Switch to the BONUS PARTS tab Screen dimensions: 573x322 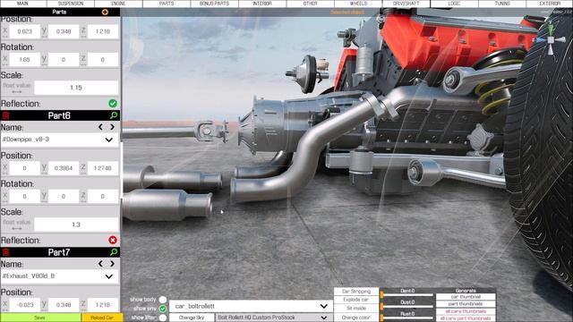pos(215,4)
